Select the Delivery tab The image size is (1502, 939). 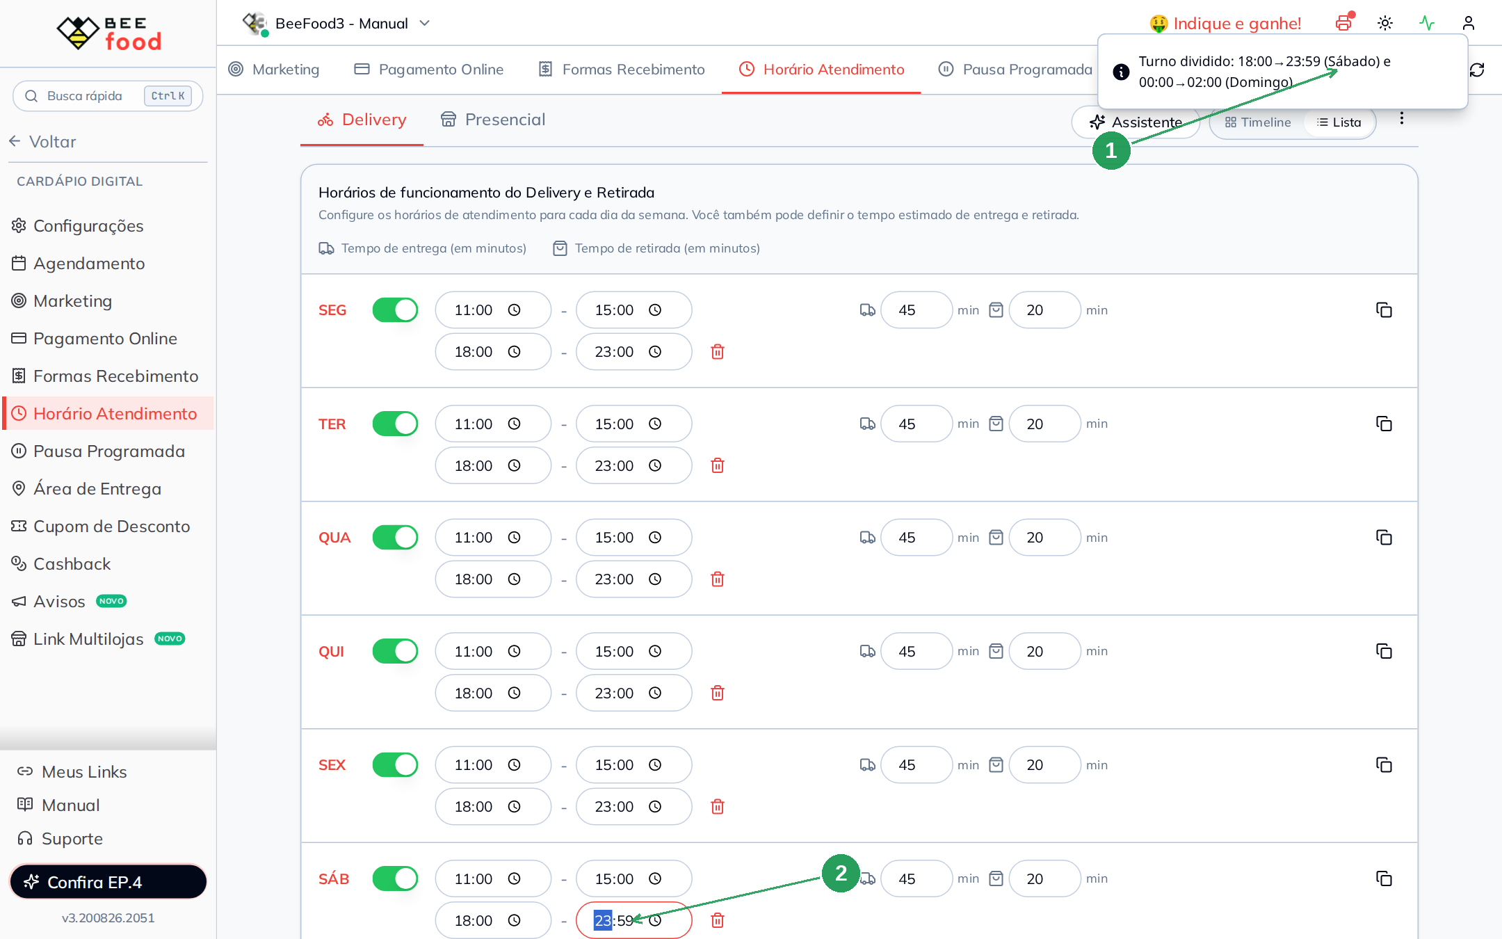pyautogui.click(x=362, y=120)
